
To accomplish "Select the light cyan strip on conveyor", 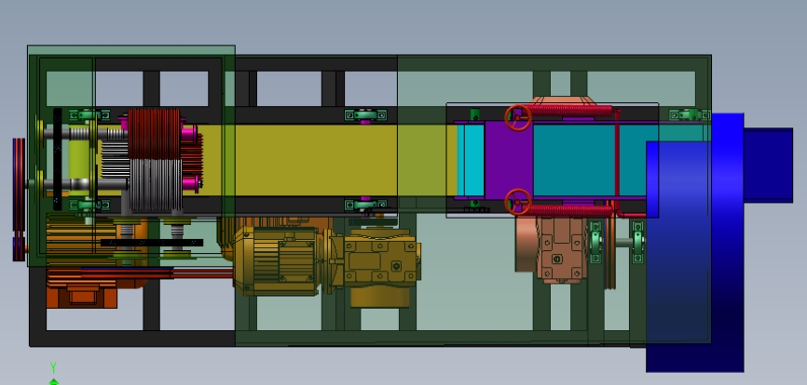I will pos(471,160).
